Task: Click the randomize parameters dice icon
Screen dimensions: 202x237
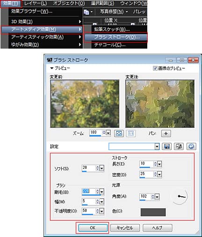Action: 179,146
